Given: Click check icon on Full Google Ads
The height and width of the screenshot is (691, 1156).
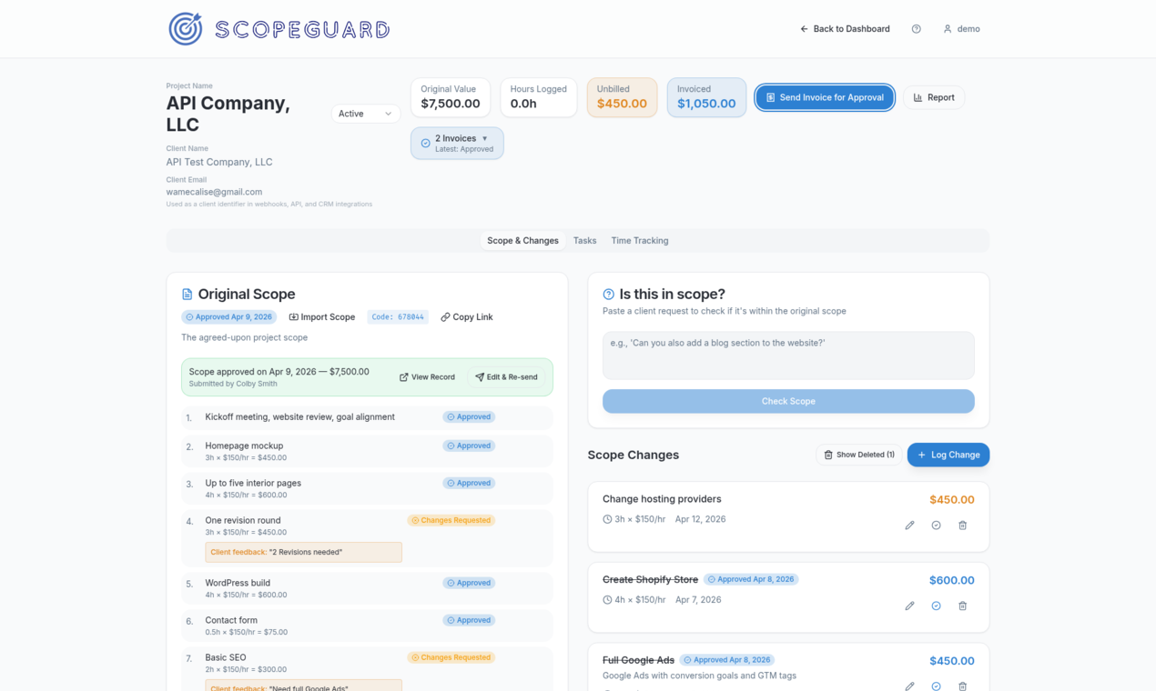Looking at the screenshot, I should pyautogui.click(x=936, y=686).
